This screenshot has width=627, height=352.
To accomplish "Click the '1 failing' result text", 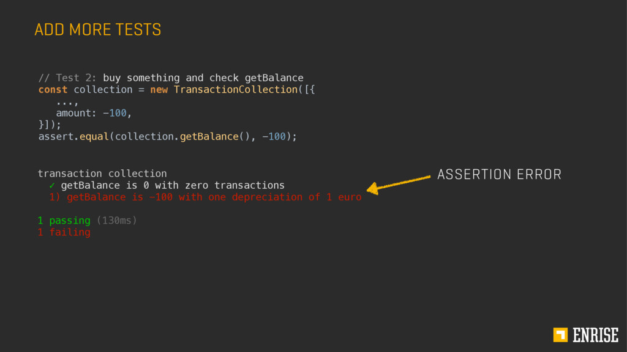I will point(64,232).
